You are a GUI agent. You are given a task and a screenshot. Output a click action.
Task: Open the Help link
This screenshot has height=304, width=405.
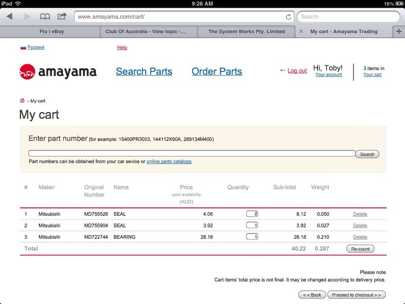click(x=122, y=47)
